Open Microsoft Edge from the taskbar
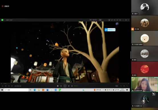Image resolution: width=158 pixels, height=110 pixels. tap(35, 90)
